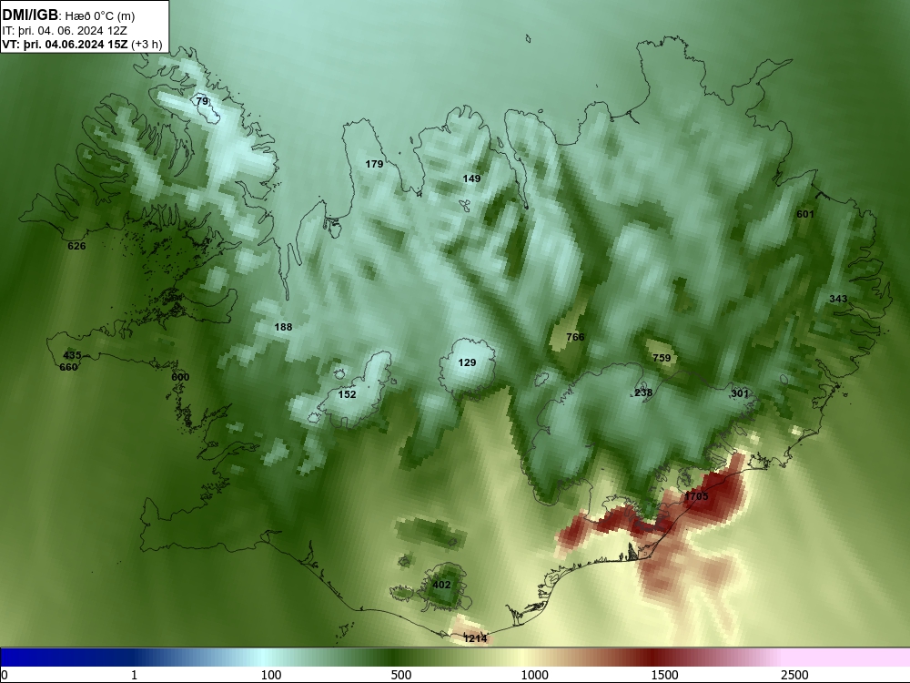Click the map value 188

tap(283, 328)
